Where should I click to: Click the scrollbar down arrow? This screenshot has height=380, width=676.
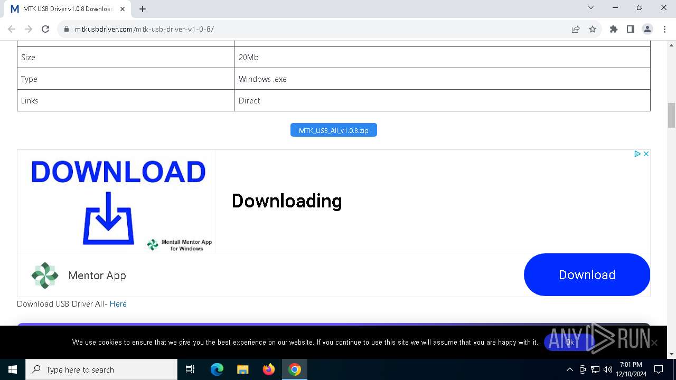pos(671,354)
